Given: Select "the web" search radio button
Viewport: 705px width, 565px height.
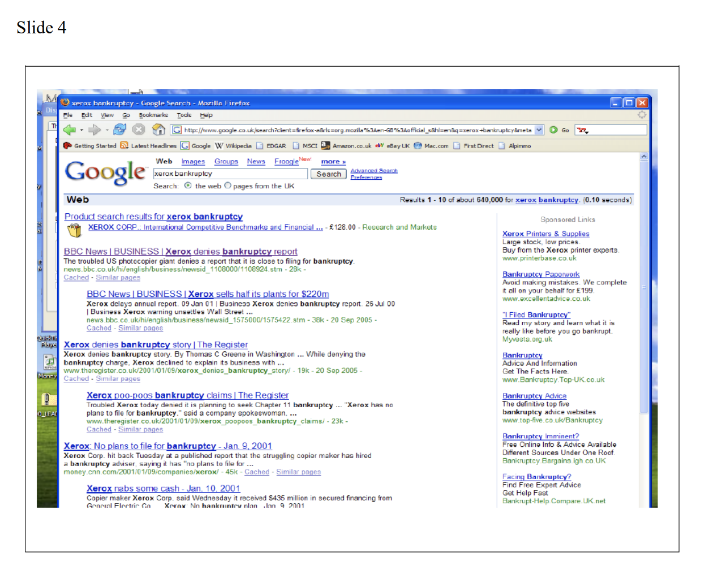Looking at the screenshot, I should pos(188,186).
